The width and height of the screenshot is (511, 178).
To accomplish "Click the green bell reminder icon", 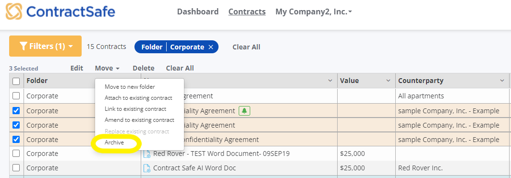I will pyautogui.click(x=244, y=111).
